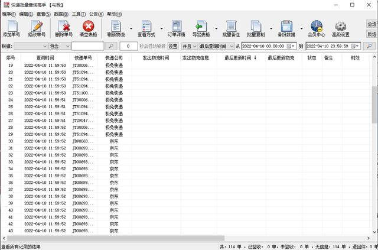Screen dimensions: 378x250
Task: Click the search icon after the end date
Action: [369, 46]
